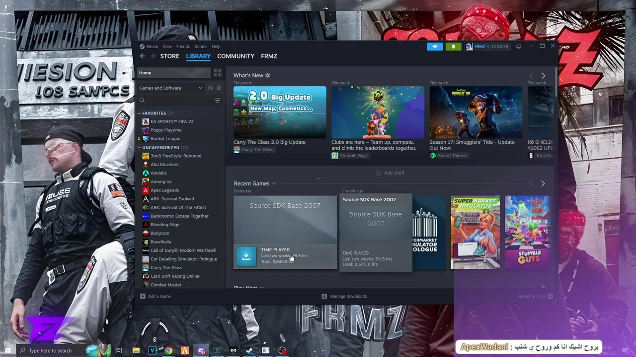This screenshot has width=636, height=357.
Task: Click the Windows Start button
Action: 7,351
